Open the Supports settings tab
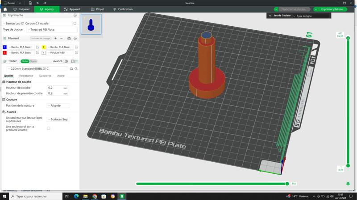 45,76
